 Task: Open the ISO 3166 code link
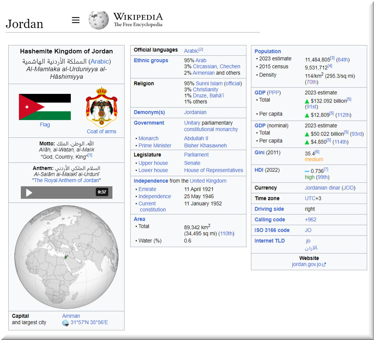pyautogui.click(x=272, y=230)
